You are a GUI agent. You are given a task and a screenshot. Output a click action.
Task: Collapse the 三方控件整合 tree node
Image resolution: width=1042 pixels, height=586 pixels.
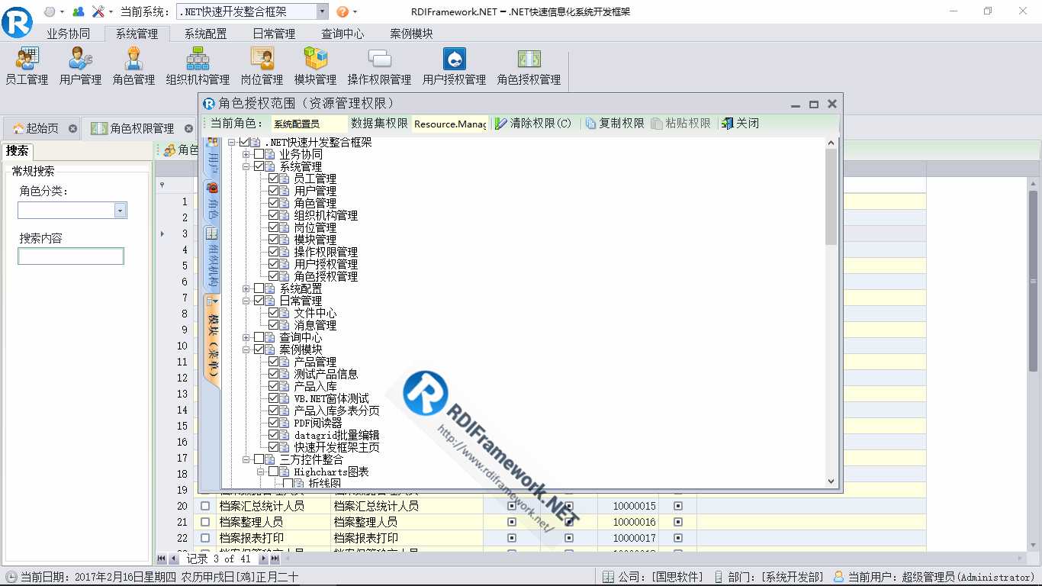click(x=246, y=460)
